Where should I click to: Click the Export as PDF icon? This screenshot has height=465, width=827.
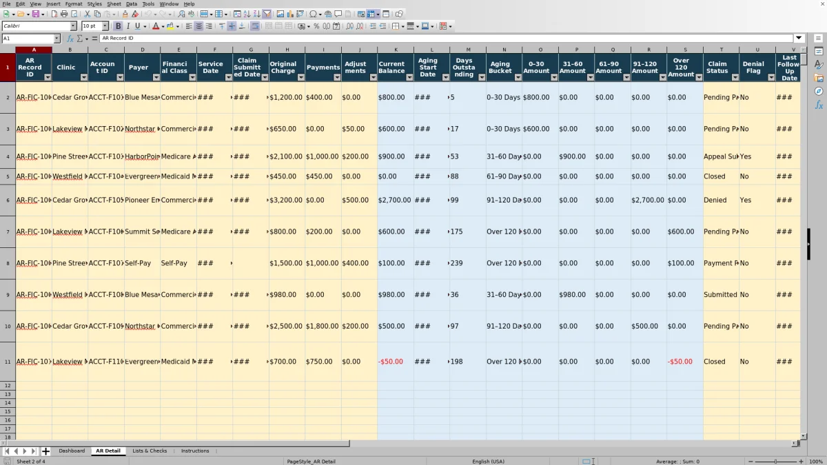tap(54, 14)
